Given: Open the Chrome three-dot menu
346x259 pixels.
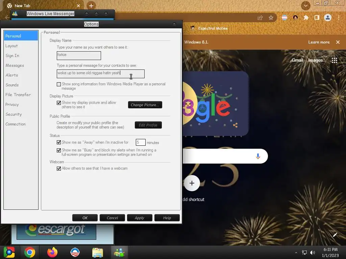Looking at the screenshot, I should pos(339,18).
